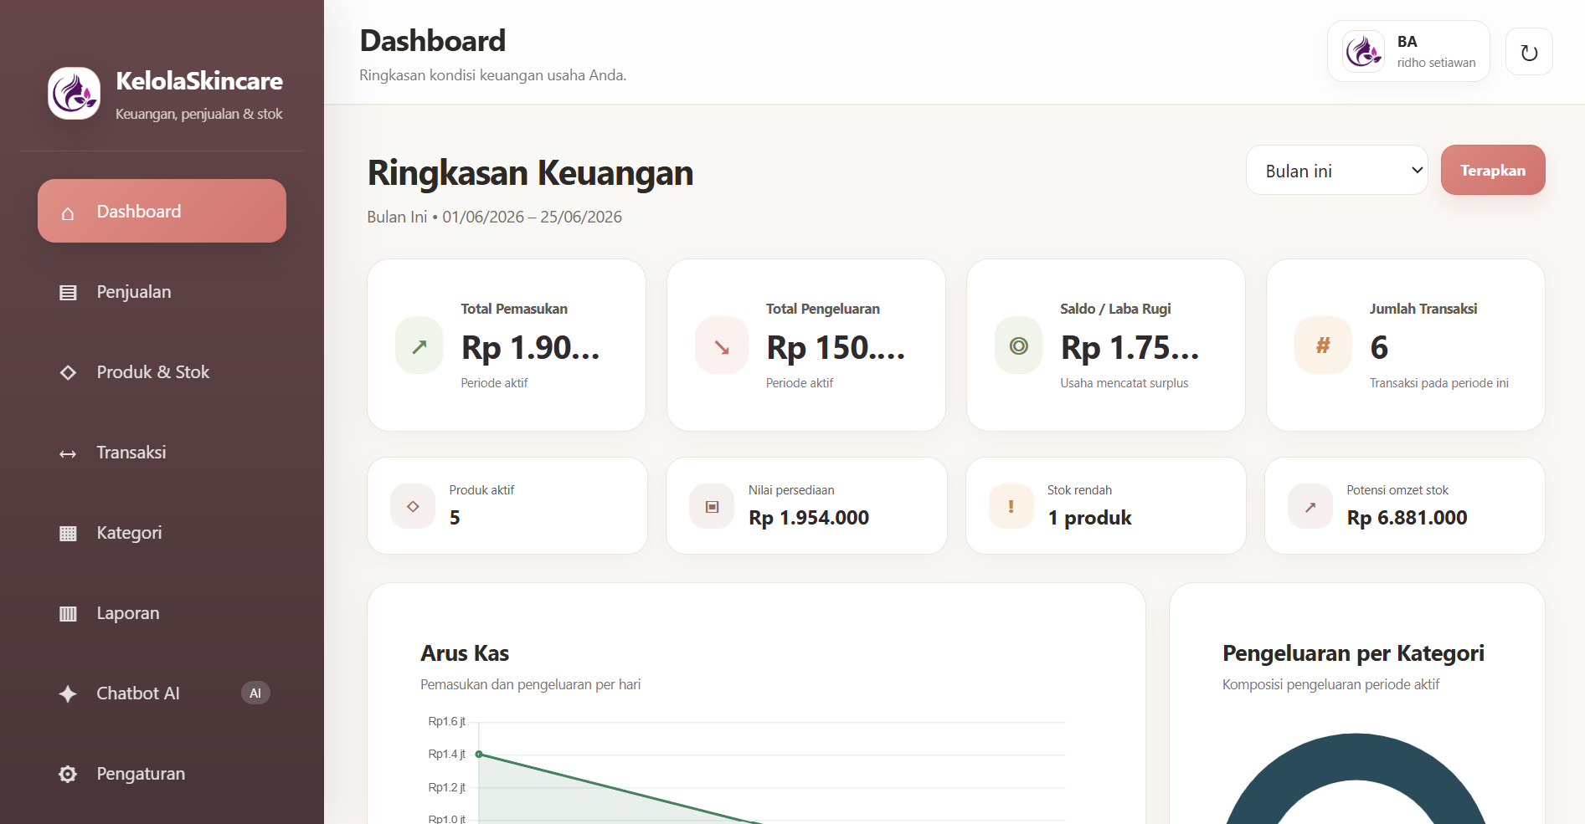Click the Transaksi pada periode ini caption

pyautogui.click(x=1439, y=383)
